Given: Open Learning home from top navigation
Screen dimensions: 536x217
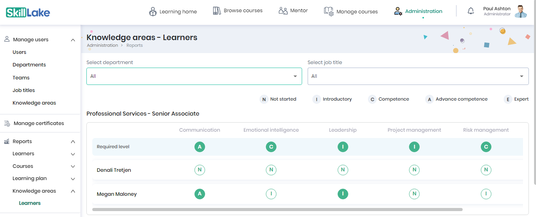Looking at the screenshot, I should coord(173,11).
